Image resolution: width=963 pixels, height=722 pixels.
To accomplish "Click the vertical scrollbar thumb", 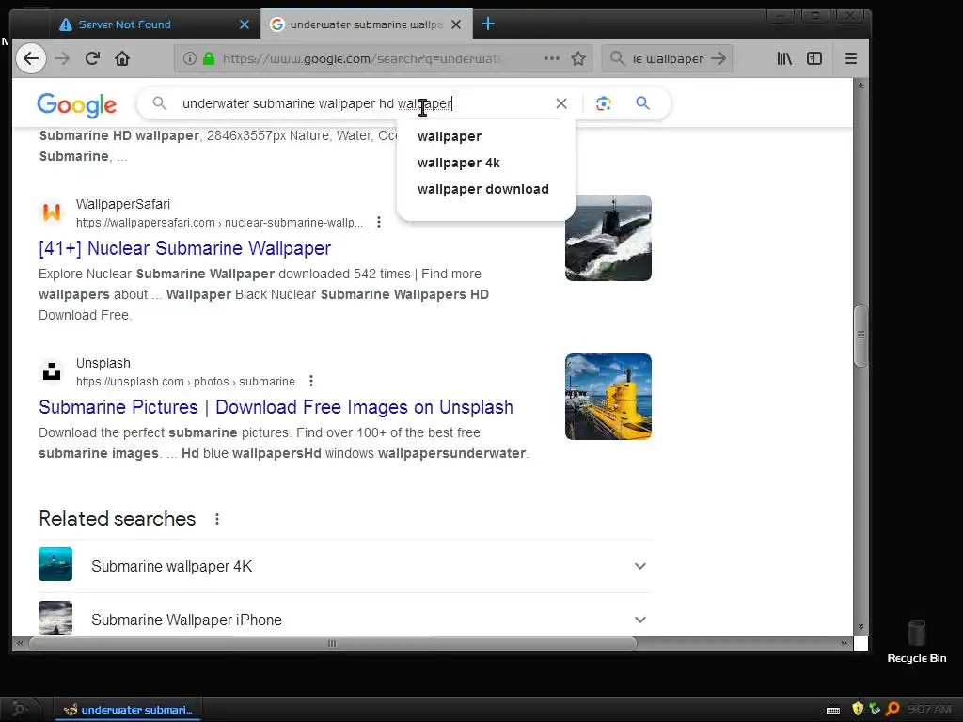I will point(861,336).
